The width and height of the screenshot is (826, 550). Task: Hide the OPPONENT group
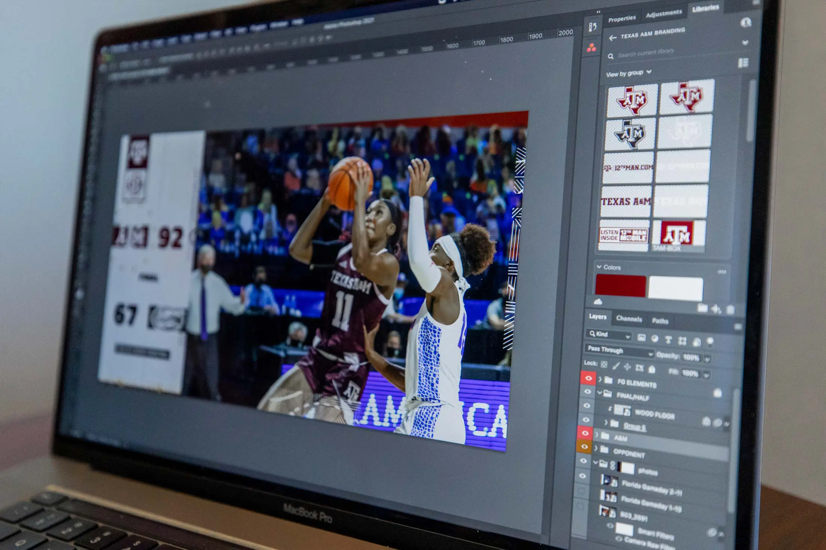(584, 446)
